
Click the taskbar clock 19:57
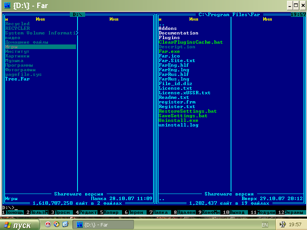[295, 225]
